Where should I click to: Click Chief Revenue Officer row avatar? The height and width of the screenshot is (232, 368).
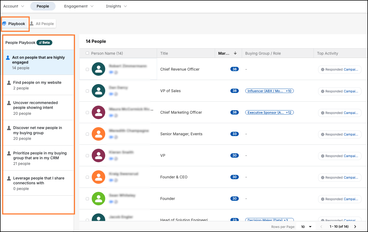[x=98, y=69]
